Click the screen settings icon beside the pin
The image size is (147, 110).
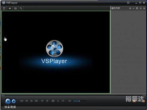(15, 9)
